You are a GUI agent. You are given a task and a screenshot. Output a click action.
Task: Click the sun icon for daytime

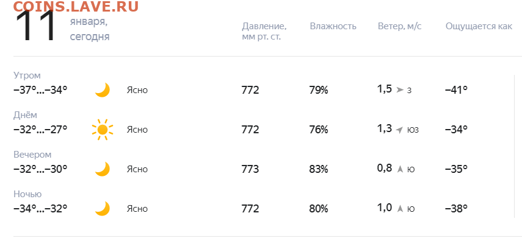[103, 130]
